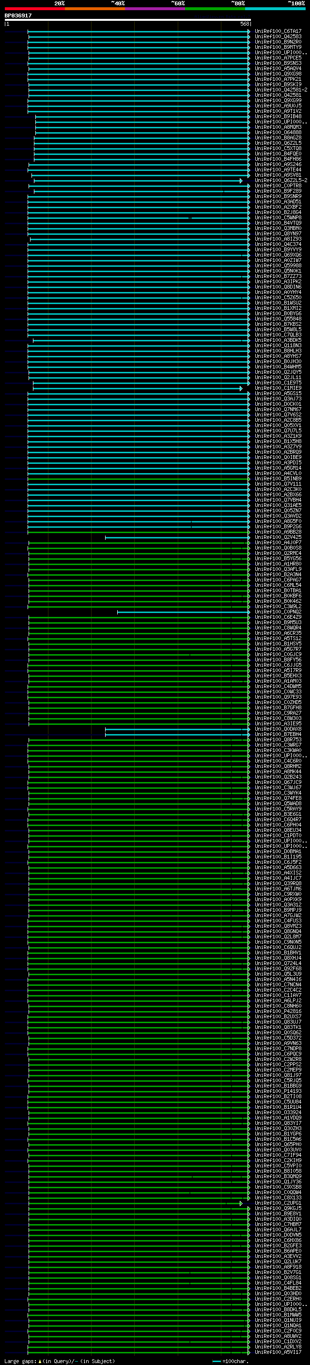The width and height of the screenshot is (310, 1365).
Task: Open hit label UniRef100_C0PNQ2
Action: (x=278, y=612)
